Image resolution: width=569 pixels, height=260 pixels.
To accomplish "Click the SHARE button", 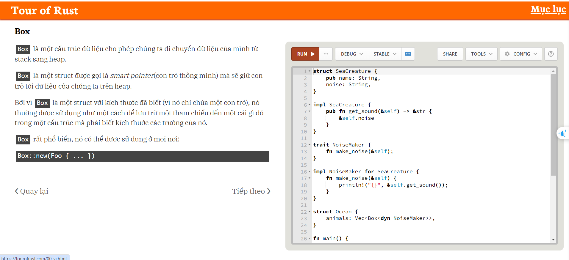I will 450,54.
